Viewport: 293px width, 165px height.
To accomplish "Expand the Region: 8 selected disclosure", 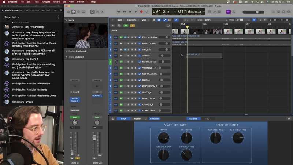I will tap(66, 51).
